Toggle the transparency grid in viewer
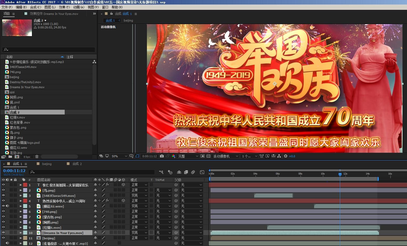 [x=208, y=156]
